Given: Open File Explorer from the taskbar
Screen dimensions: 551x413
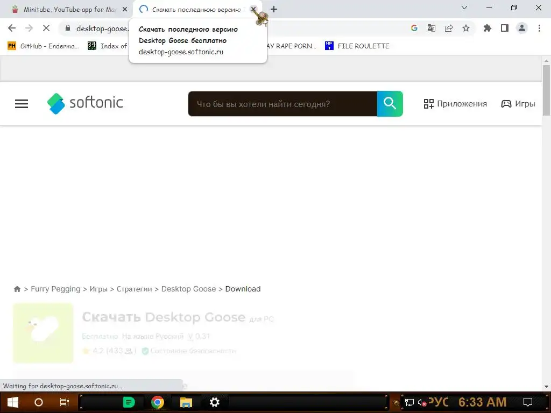Looking at the screenshot, I should 186,402.
